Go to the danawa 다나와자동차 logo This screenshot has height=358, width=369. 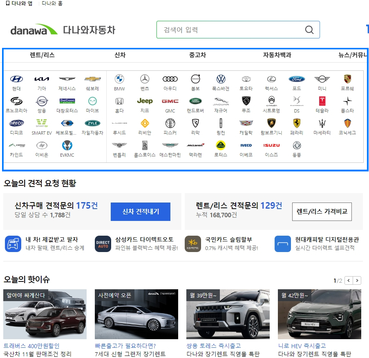[63, 30]
